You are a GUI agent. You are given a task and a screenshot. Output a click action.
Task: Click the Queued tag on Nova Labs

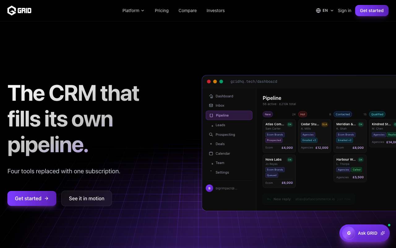coord(272,175)
